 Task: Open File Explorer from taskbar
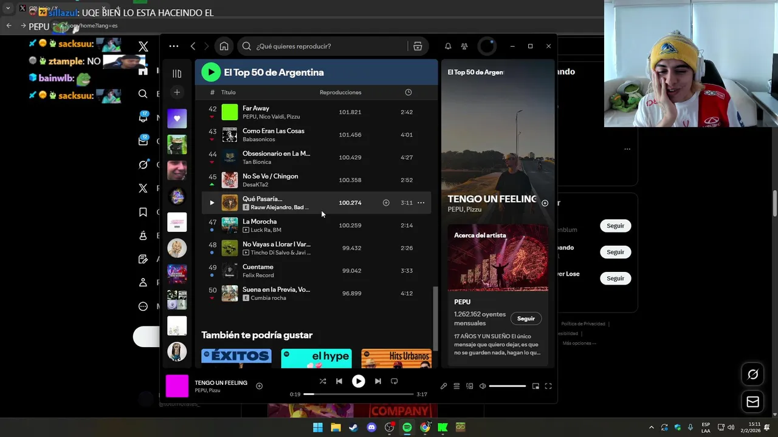(336, 427)
